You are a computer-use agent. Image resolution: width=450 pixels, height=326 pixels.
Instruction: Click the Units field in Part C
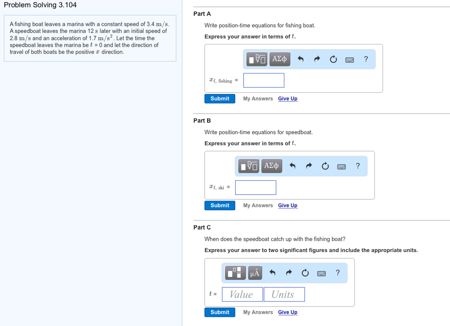[x=284, y=294]
